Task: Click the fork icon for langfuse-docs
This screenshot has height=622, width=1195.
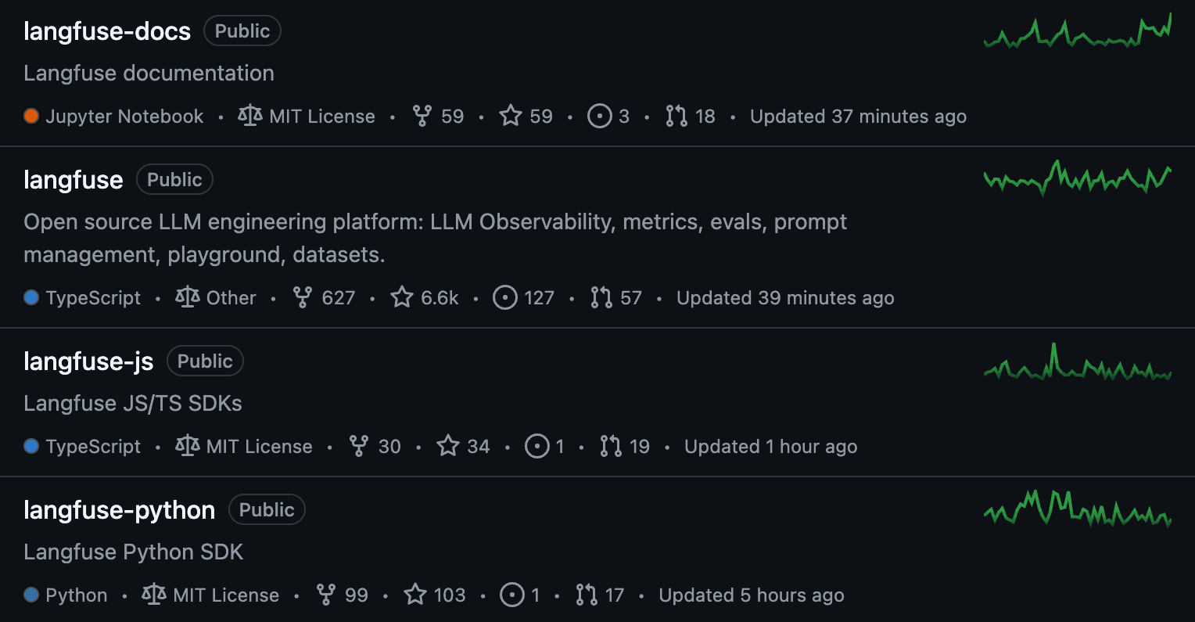Action: pos(422,117)
